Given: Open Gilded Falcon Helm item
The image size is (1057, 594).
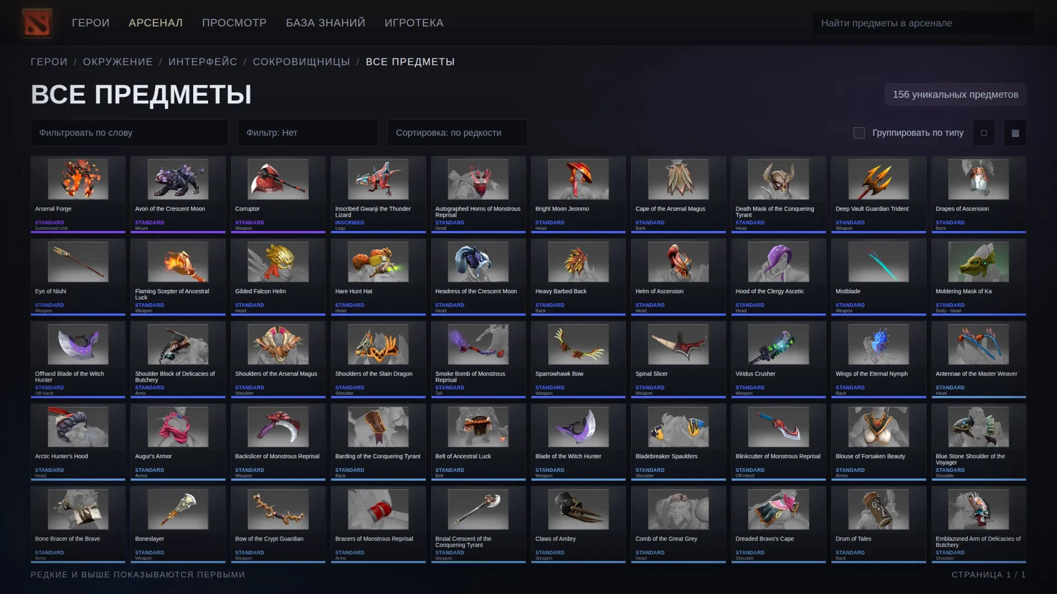Looking at the screenshot, I should click(x=278, y=277).
